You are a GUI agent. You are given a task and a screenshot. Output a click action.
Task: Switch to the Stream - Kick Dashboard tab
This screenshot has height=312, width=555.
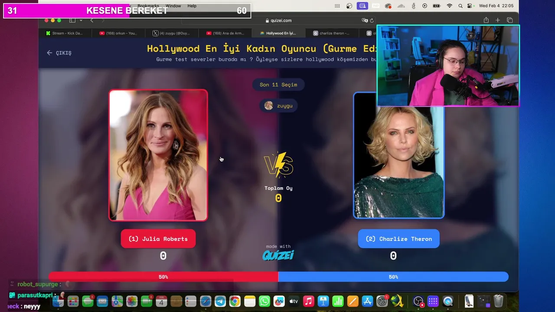pos(65,33)
